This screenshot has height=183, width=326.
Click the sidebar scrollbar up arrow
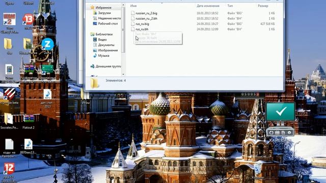123,5
